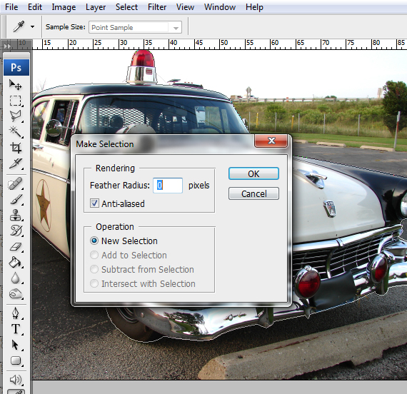Select the Healing Brush tool
Screen dimensions: 407x394
[x=15, y=184]
